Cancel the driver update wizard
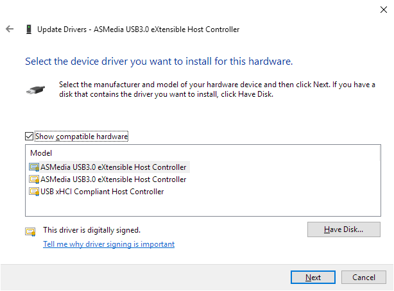394x291 pixels. (x=364, y=277)
